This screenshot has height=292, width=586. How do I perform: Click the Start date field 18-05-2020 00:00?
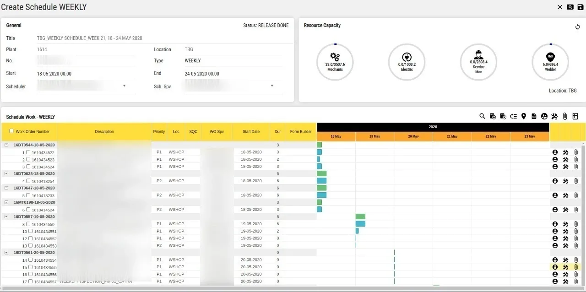[85, 73]
